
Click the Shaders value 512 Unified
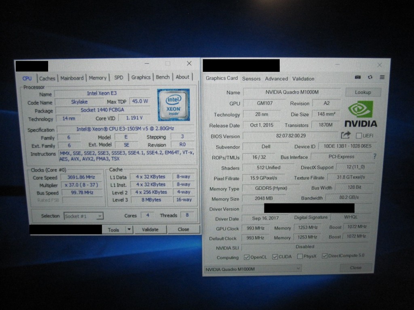click(268, 168)
